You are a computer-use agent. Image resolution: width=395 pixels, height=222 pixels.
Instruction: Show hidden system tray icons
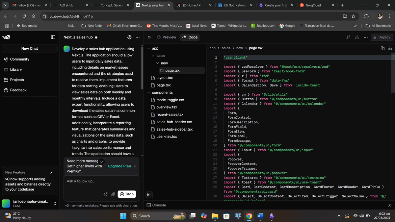(x=339, y=216)
